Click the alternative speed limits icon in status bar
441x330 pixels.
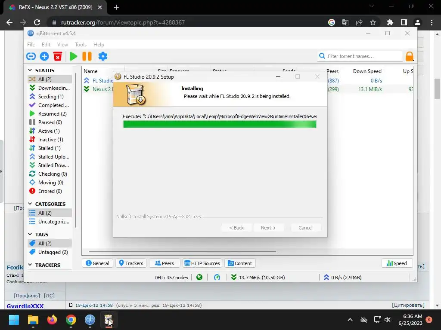point(217,278)
